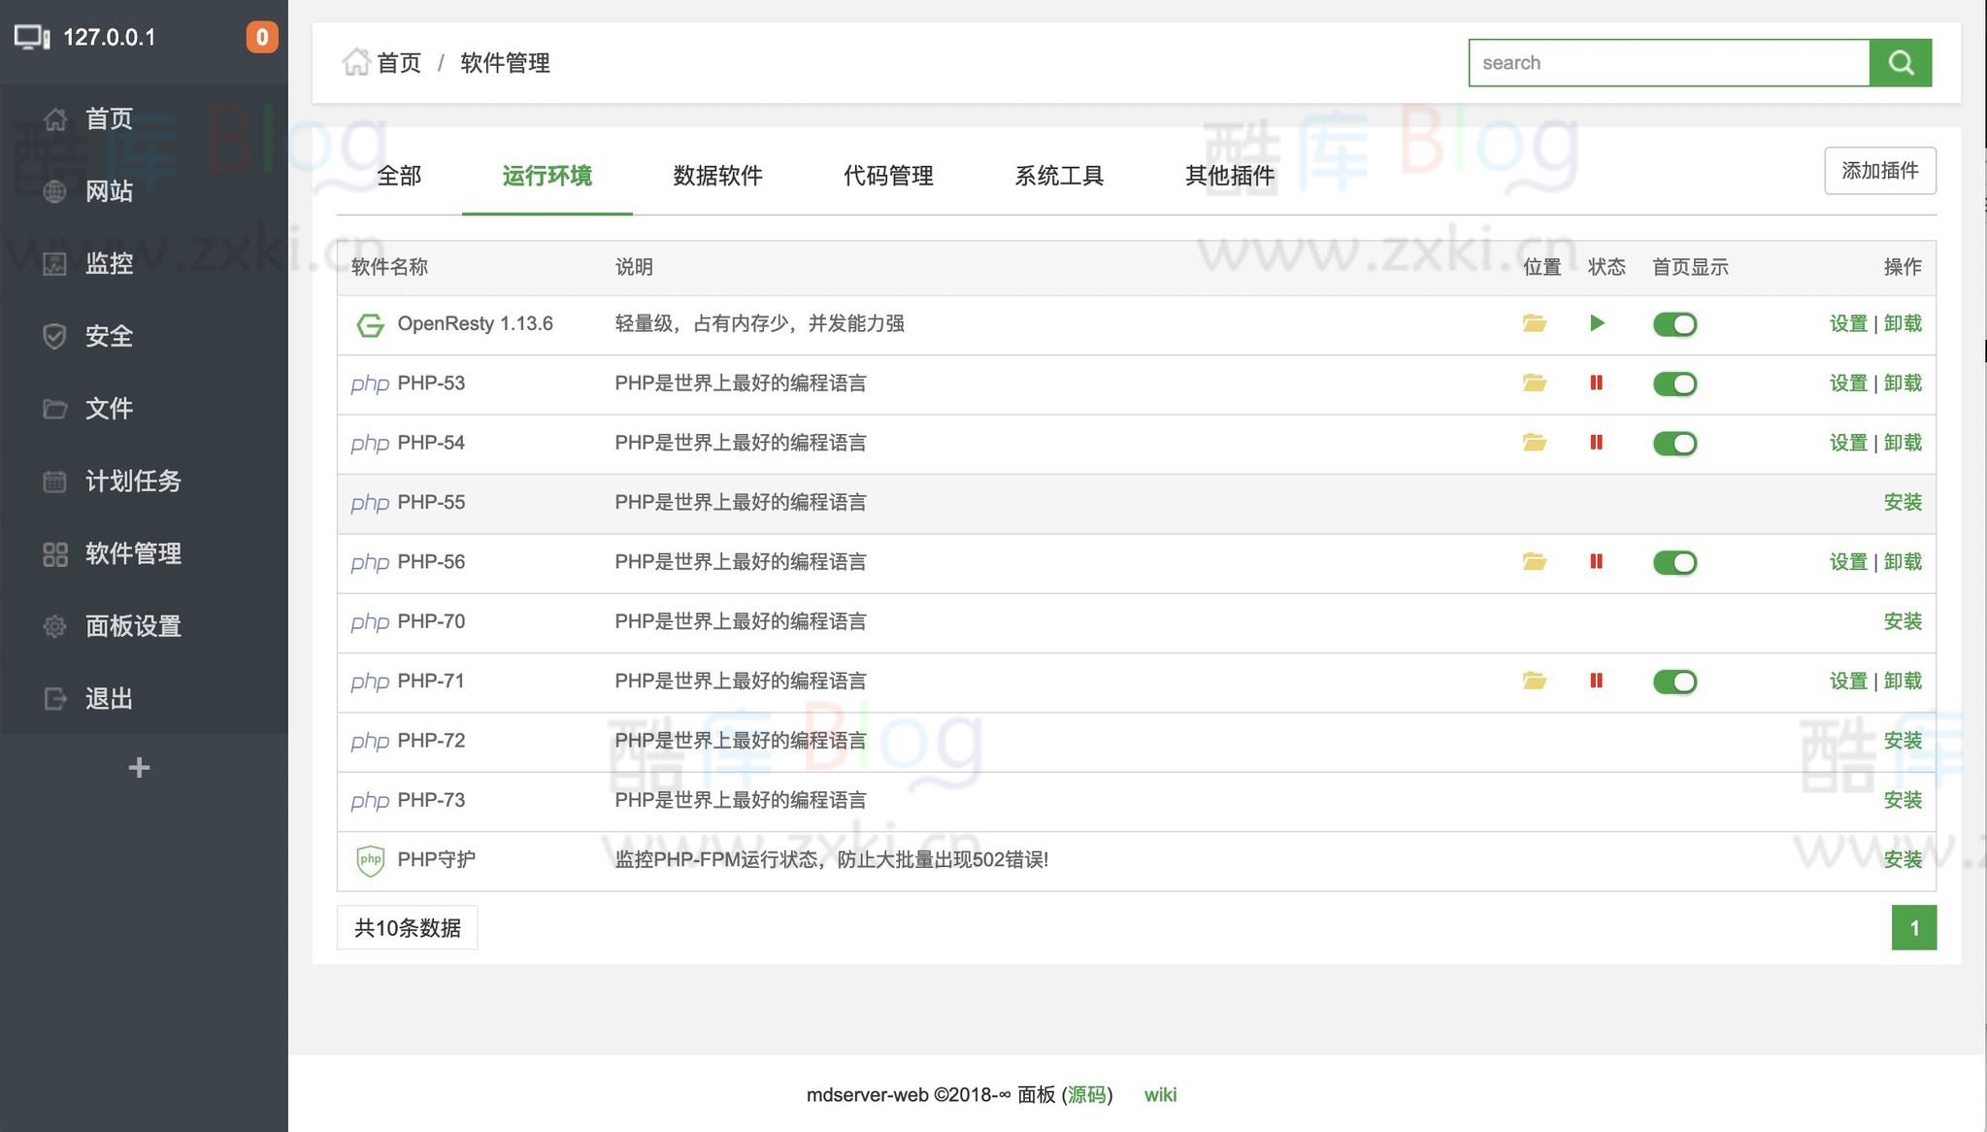This screenshot has width=1987, height=1132.
Task: Click the 添加插件 button
Action: (1879, 170)
